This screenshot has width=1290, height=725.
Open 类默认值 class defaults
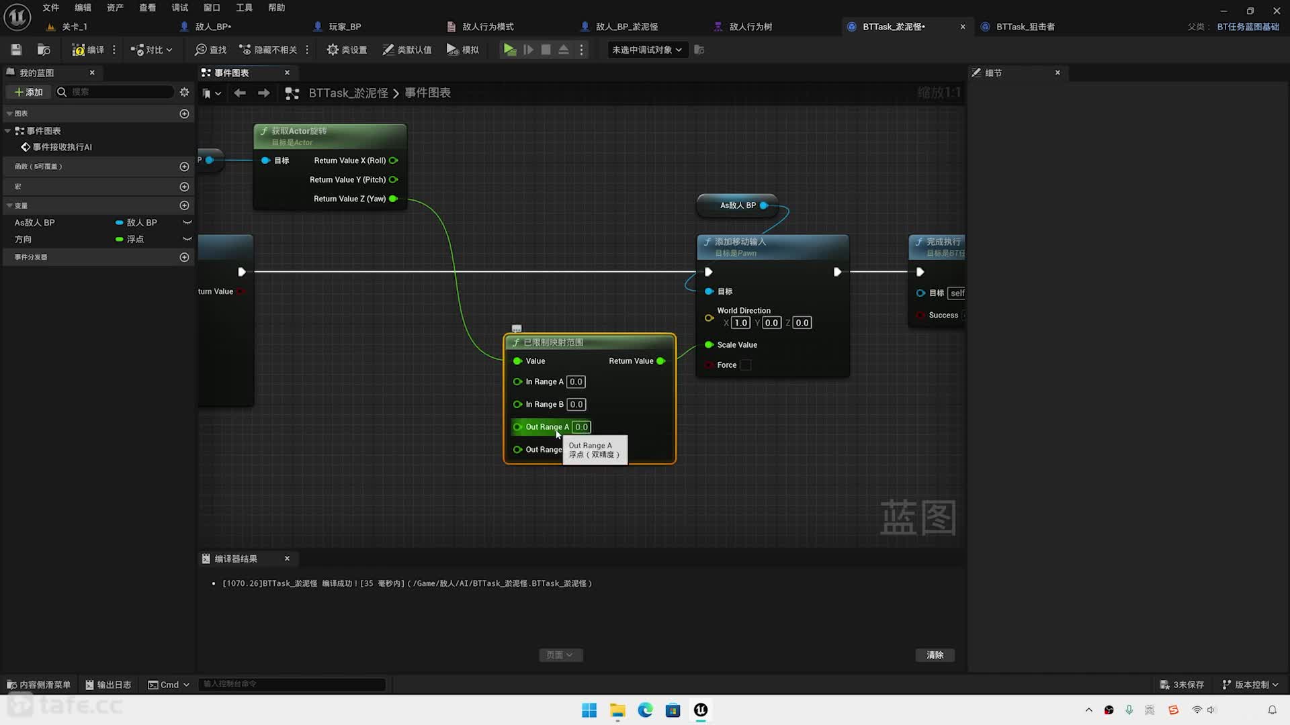pos(407,50)
